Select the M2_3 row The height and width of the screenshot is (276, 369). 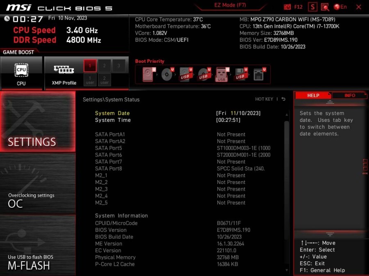(x=183, y=189)
